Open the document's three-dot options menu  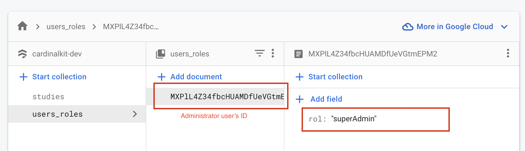pyautogui.click(x=508, y=53)
